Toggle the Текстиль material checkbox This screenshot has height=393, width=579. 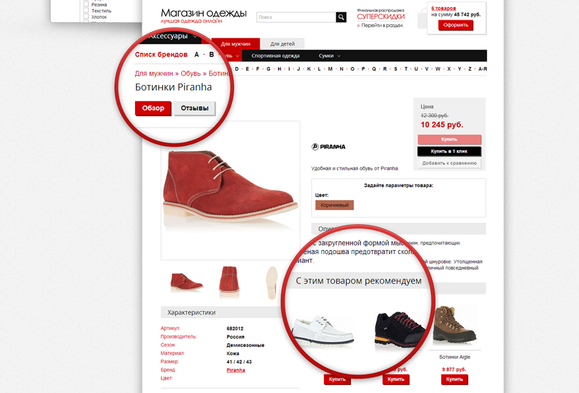click(x=86, y=10)
